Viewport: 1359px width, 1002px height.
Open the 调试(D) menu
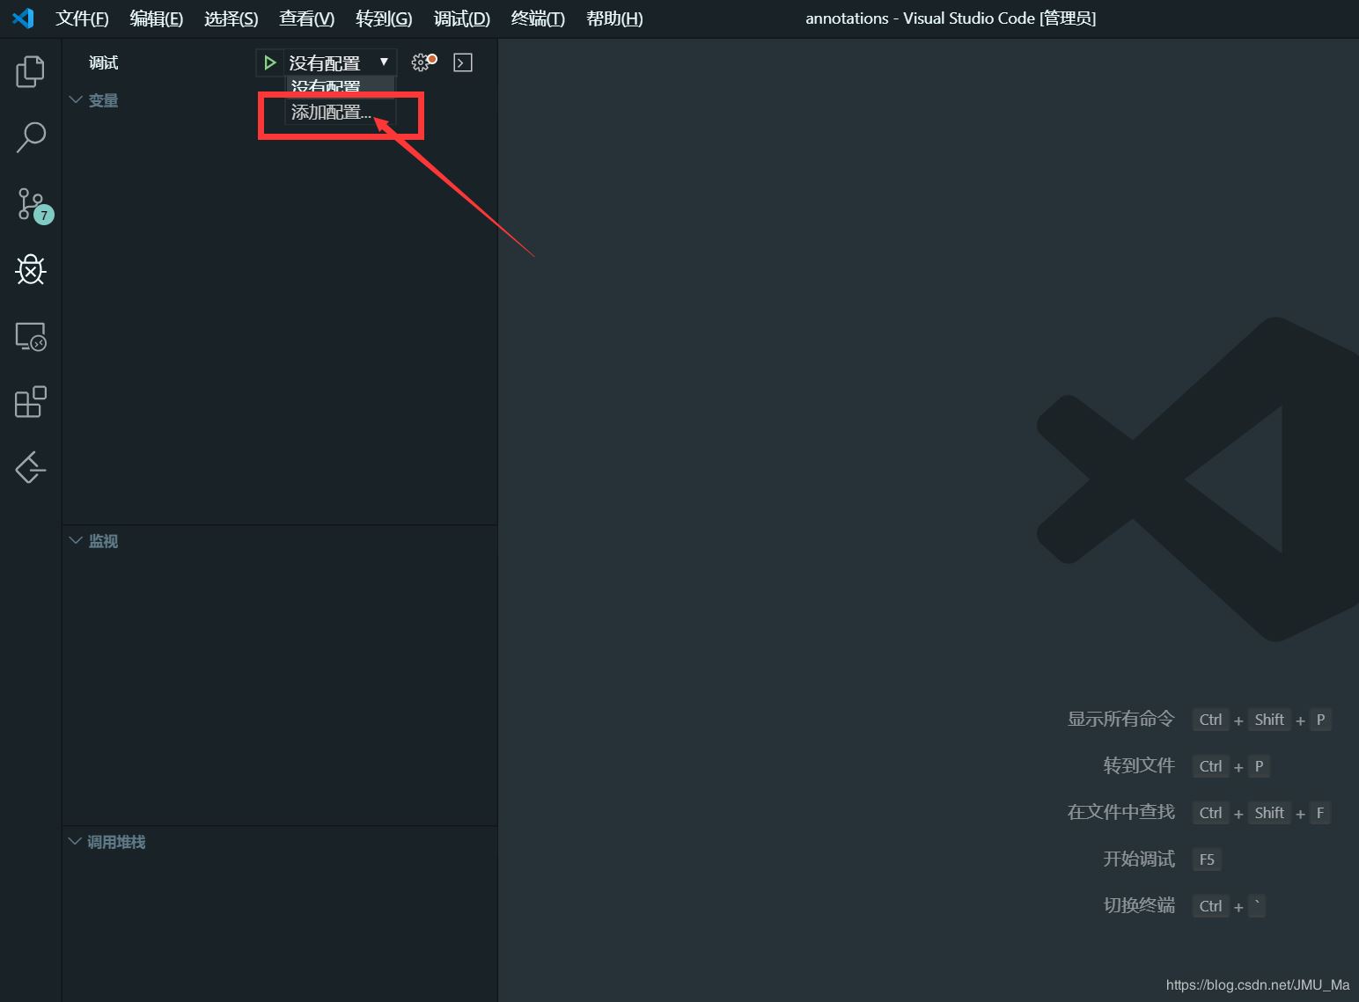pyautogui.click(x=462, y=18)
